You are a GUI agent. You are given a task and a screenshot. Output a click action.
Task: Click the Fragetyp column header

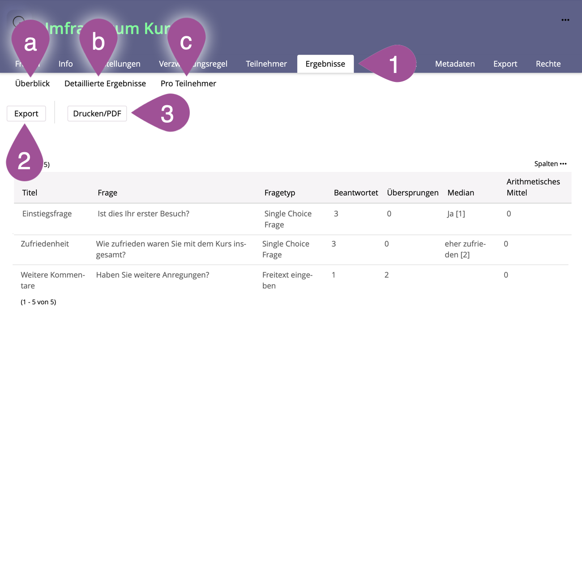pos(279,193)
